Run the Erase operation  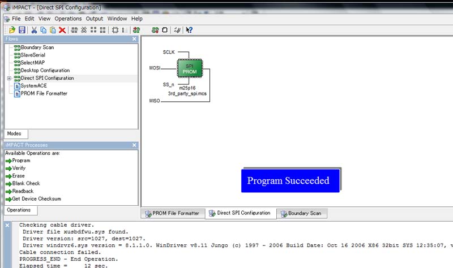[18, 176]
